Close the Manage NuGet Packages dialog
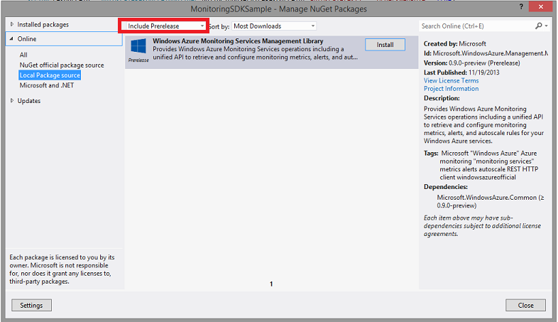The image size is (558, 322). tap(540, 7)
